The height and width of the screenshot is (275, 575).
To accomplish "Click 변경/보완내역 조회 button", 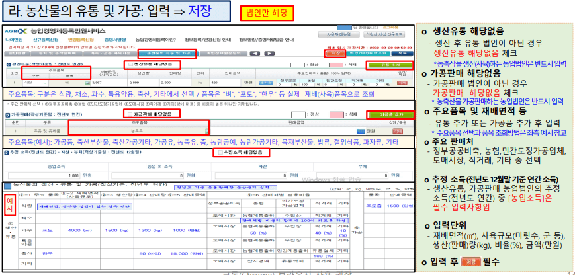I will tap(368, 53).
